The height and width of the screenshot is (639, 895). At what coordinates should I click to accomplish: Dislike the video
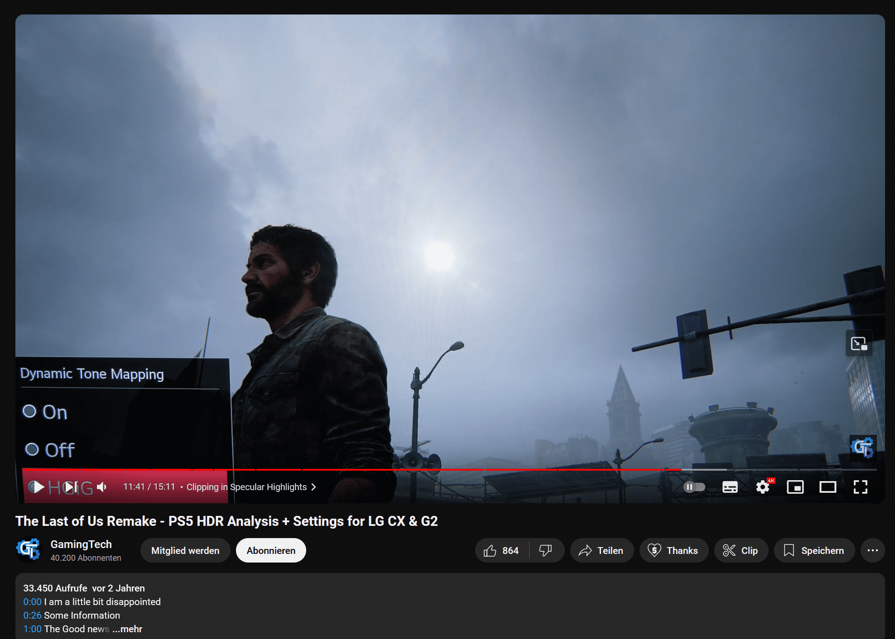546,550
